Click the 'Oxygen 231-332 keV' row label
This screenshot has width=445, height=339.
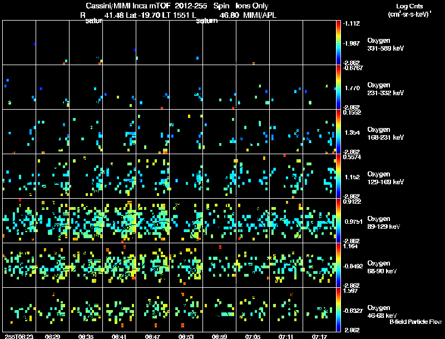pos(385,89)
